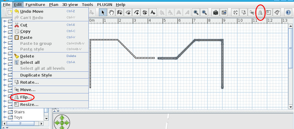Open create video tool
The width and height of the screenshot is (294, 129).
coord(224,12)
